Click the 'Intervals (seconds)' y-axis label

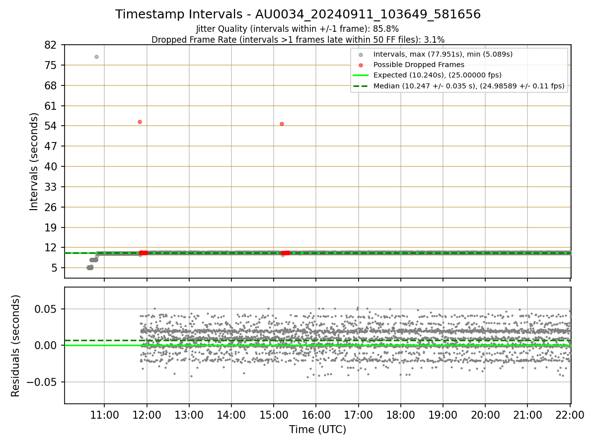tap(34, 161)
